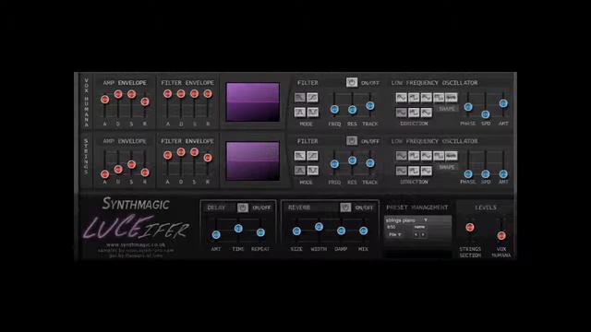Viewport: 591px width, 332px height.
Task: Click the purple display in Vox Humana row
Action: click(252, 102)
